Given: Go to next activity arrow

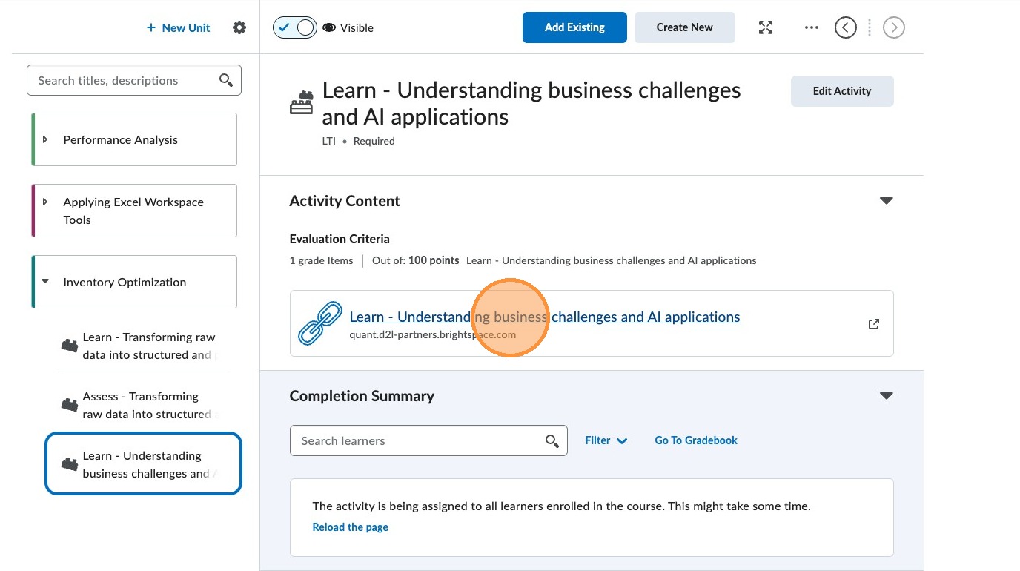Looking at the screenshot, I should pos(894,27).
